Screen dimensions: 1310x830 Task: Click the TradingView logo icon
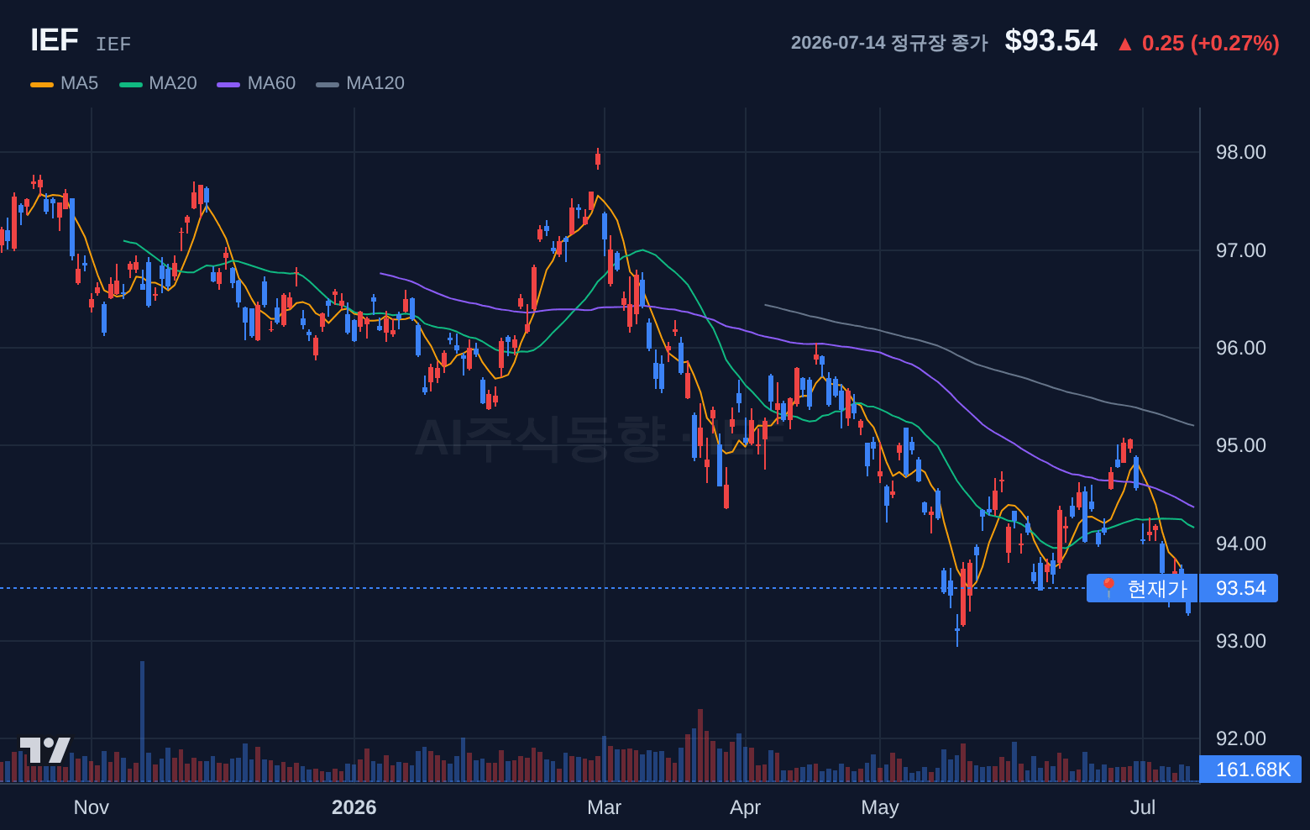(45, 750)
